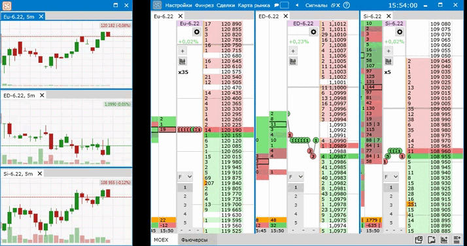The height and width of the screenshot is (246, 467).
Task: Select volume preset 2 in Eu-6.22 panel
Action: click(185, 196)
